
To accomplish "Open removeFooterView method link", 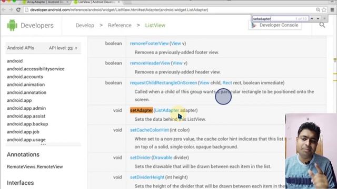I will click(x=149, y=43).
